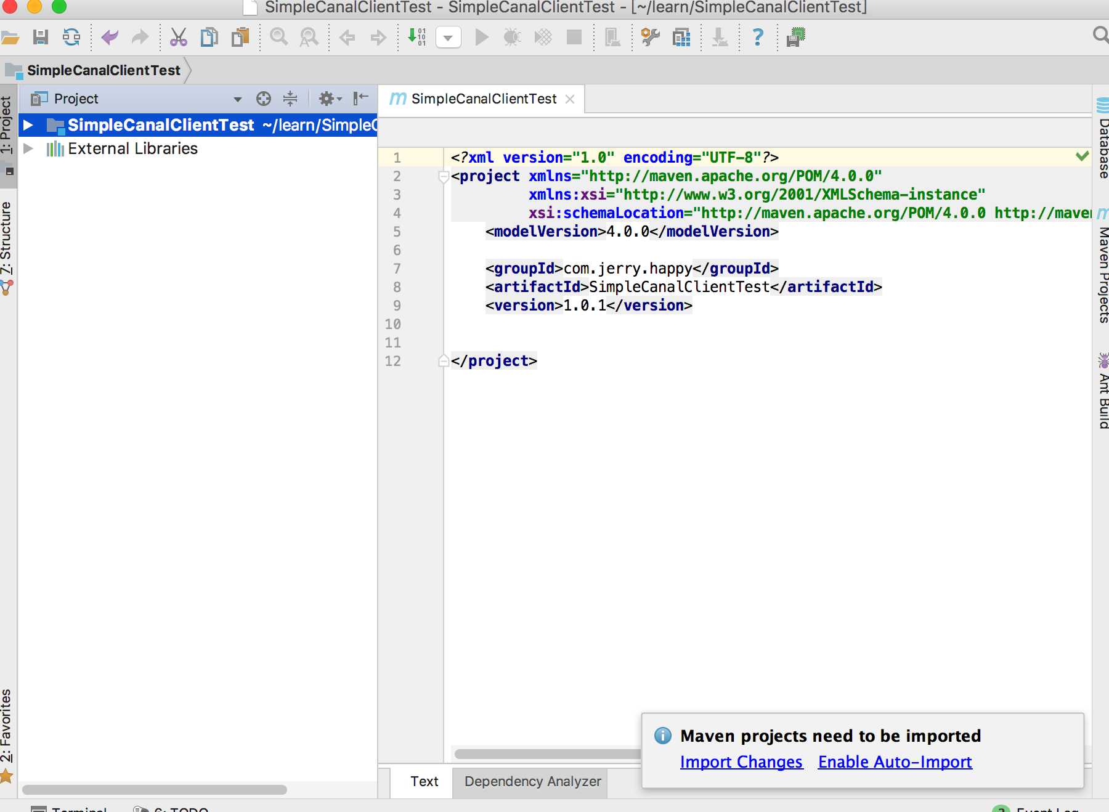Click the Save All toolbar icon

pyautogui.click(x=41, y=38)
